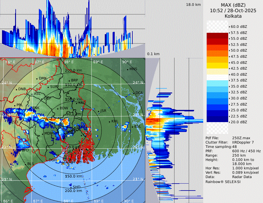Click the MAX (dBZ) title text
This screenshot has width=263, height=203.
233,5
